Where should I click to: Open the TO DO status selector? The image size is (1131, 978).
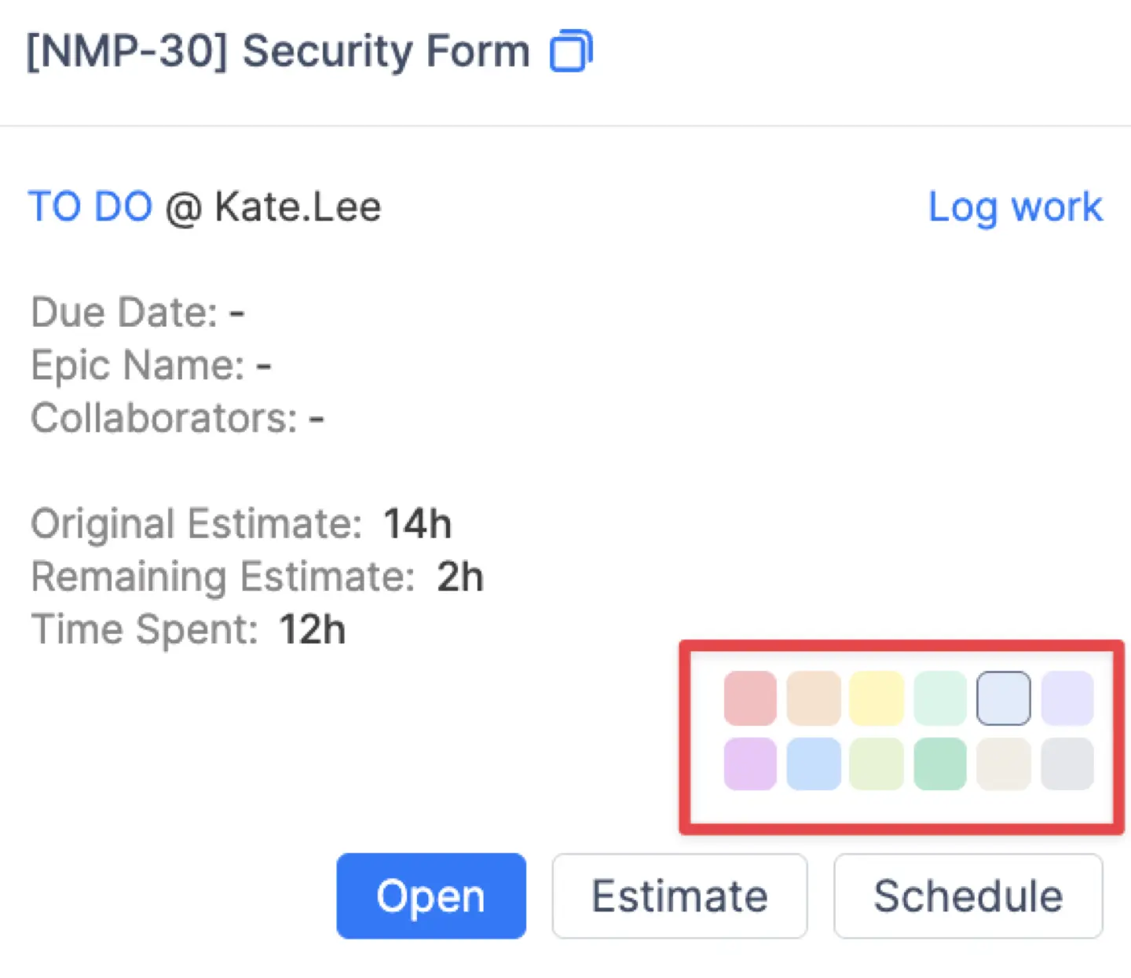tap(90, 207)
